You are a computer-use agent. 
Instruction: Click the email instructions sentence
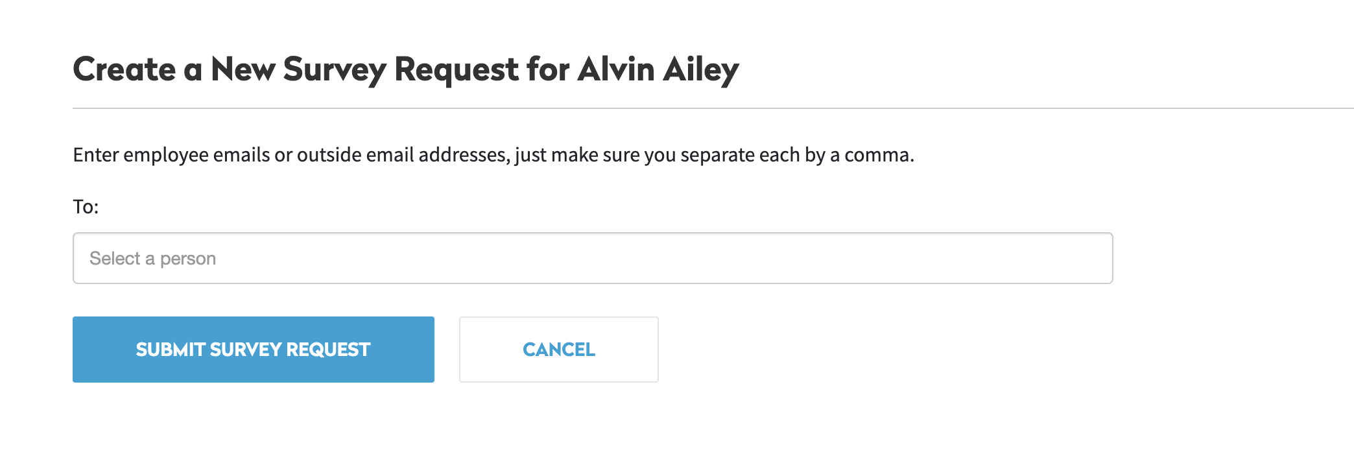[x=493, y=155]
